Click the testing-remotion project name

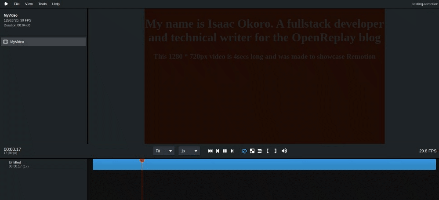(425, 4)
